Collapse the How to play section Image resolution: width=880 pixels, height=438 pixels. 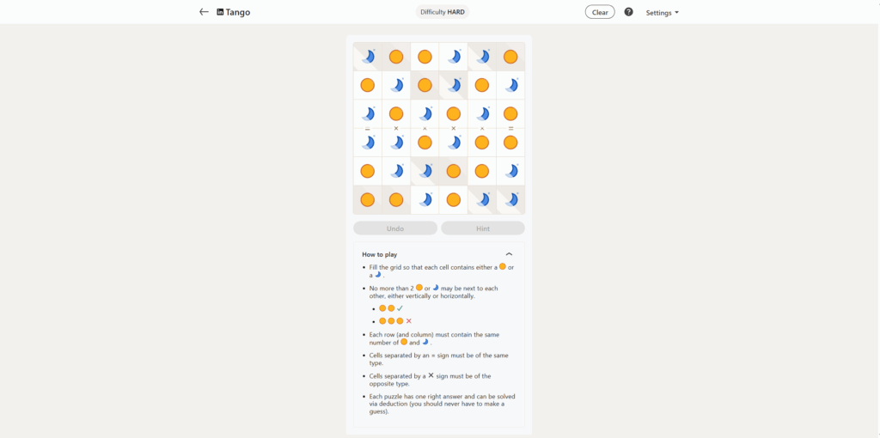(509, 254)
